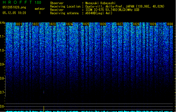Click the 0.6 kHz axis label
This screenshot has height=112, width=176.
click(3, 106)
